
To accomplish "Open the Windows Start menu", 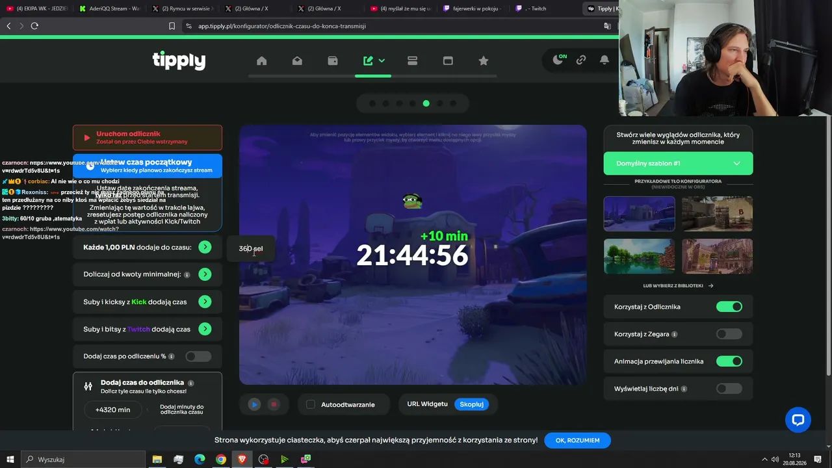I will click(x=10, y=460).
